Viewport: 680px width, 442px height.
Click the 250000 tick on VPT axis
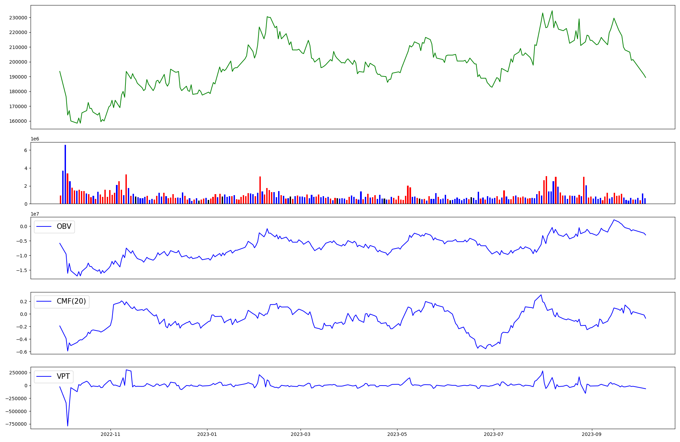19,373
